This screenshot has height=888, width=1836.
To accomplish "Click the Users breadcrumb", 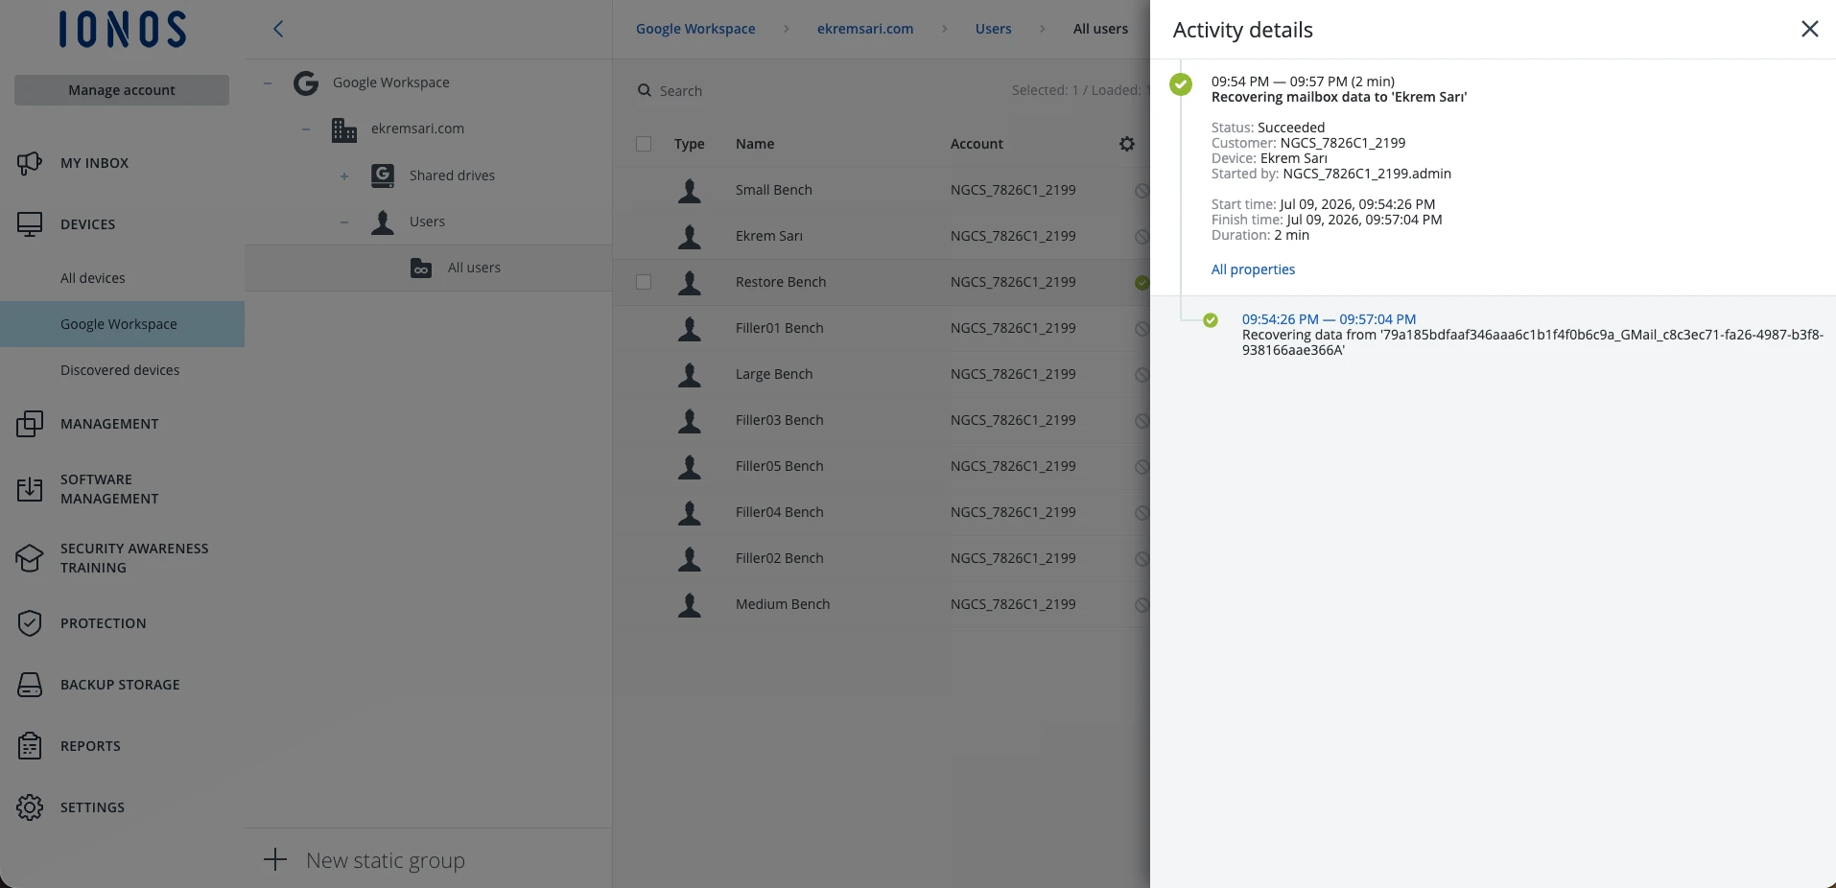I will coord(993,29).
